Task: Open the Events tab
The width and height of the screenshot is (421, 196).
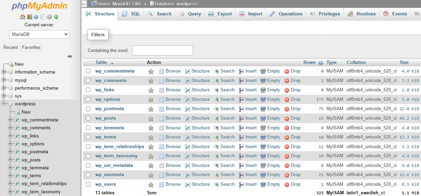Action: point(395,14)
